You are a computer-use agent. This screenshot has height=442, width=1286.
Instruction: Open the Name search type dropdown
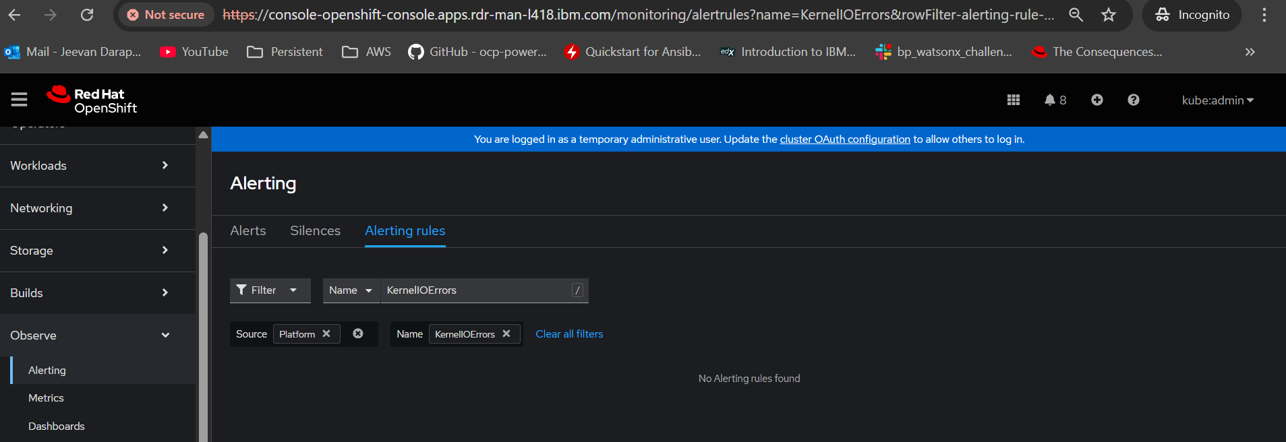(351, 290)
